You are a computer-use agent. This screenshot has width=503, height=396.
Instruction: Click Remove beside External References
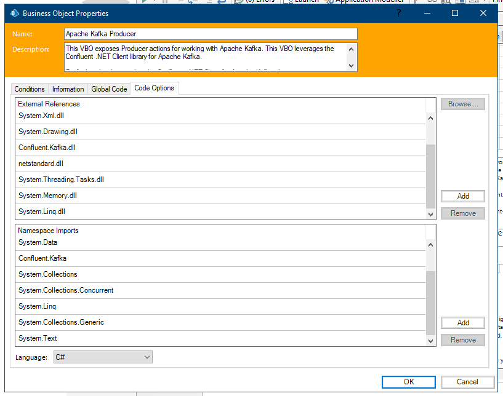tap(463, 213)
